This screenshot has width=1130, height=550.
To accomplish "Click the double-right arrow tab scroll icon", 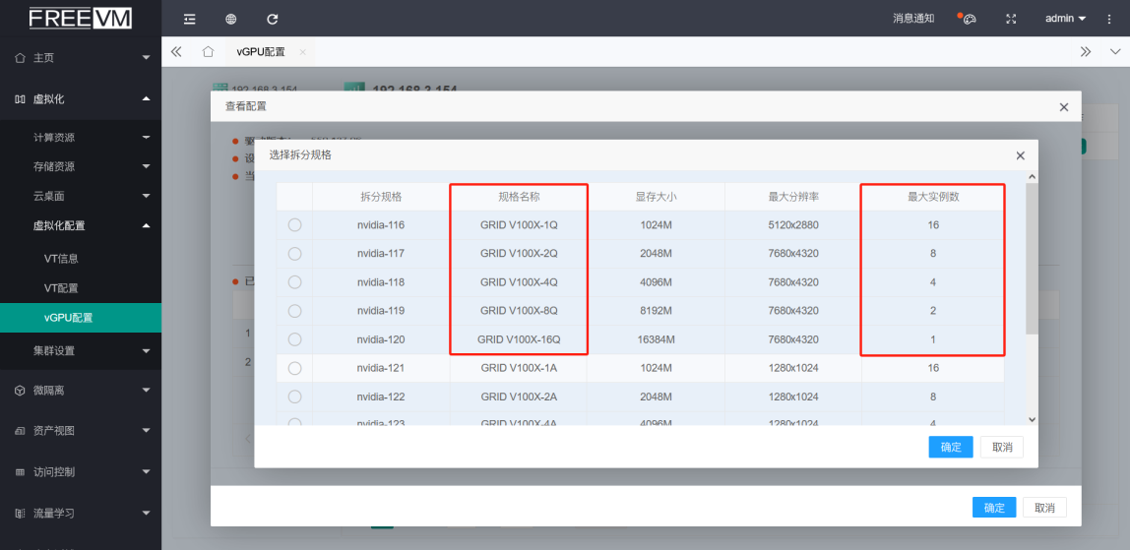I will (x=1086, y=52).
